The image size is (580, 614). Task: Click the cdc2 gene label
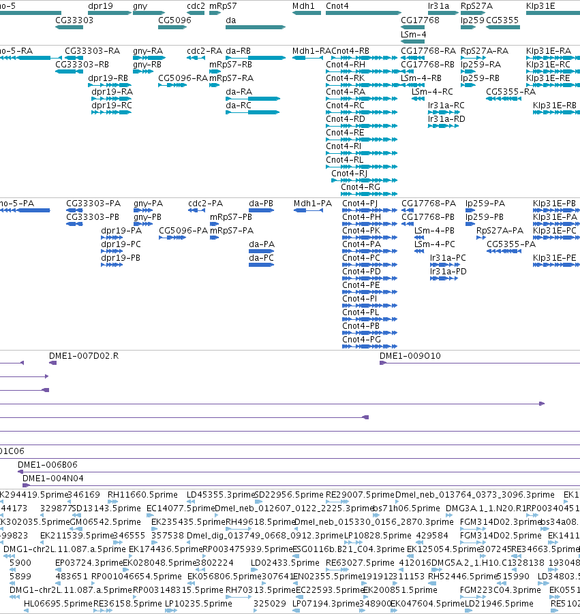coord(196,6)
